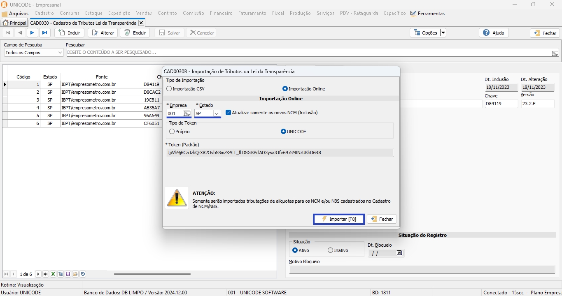Click the Importar [F8] button
The image size is (562, 296).
point(338,219)
